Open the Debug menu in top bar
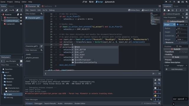This screenshot has height=106, width=189. 17,2
